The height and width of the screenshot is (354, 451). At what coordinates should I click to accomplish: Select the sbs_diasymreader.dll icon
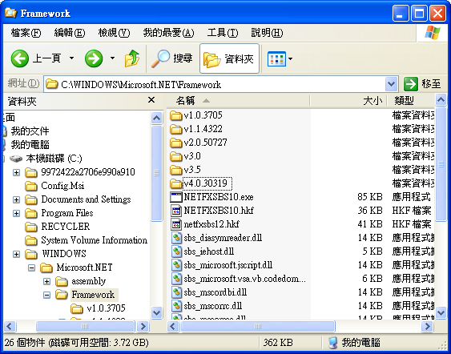pos(176,238)
